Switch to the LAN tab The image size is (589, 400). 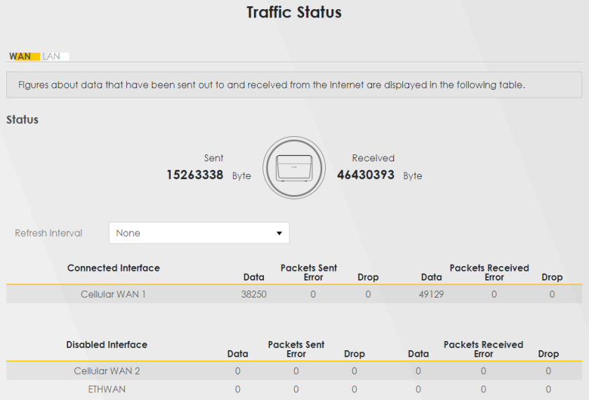point(51,56)
